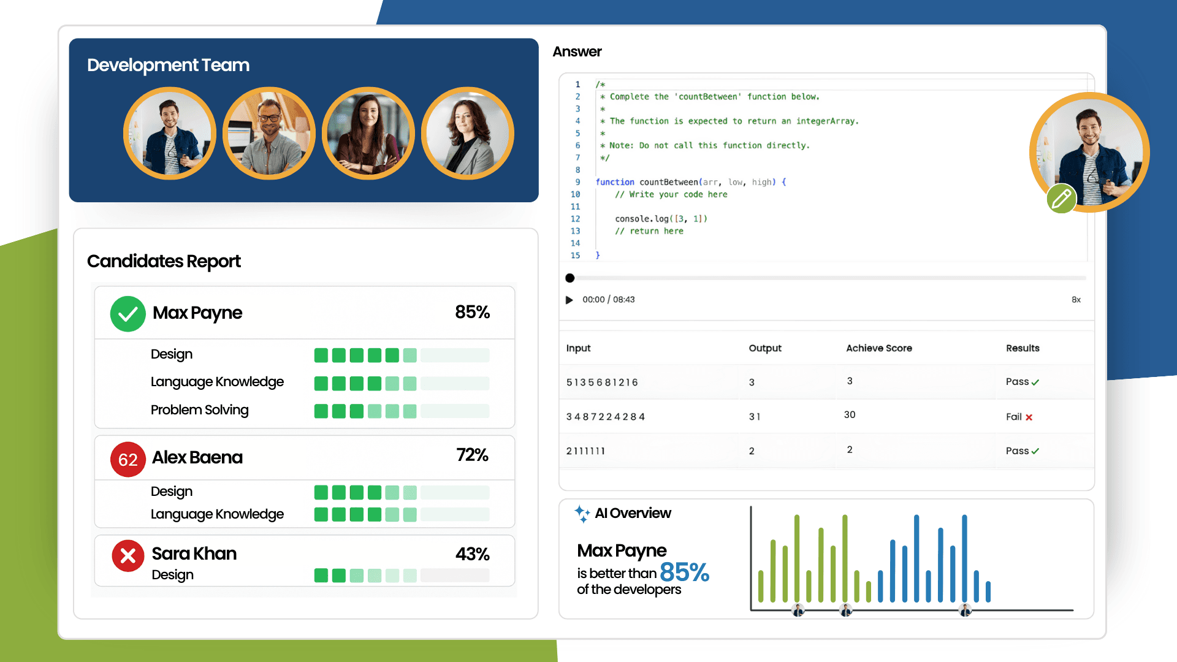1177x662 pixels.
Task: Click Alex Baena's red 62 badge
Action: coord(128,460)
